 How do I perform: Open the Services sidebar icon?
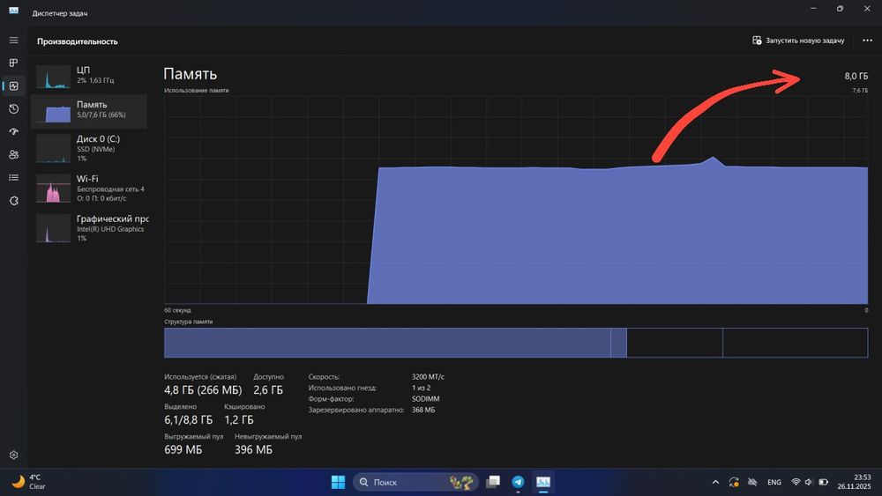pyautogui.click(x=13, y=201)
